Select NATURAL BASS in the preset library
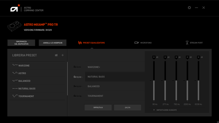 (37, 88)
